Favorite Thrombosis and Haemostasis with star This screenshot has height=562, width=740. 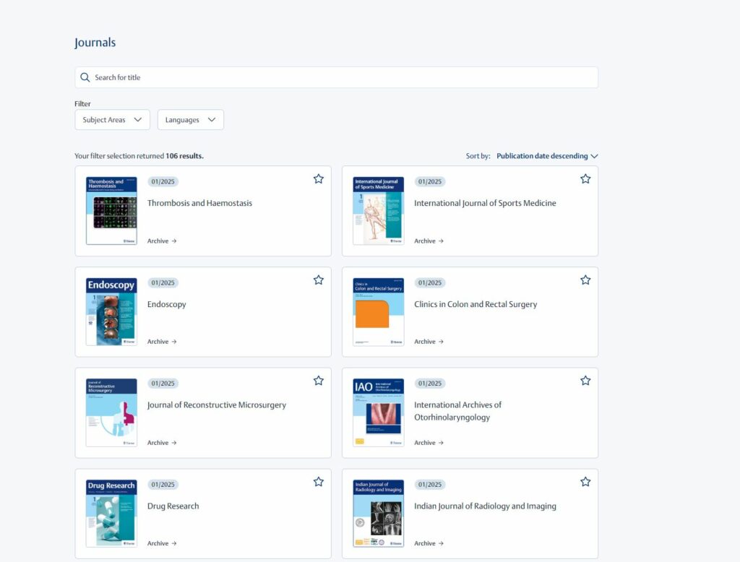tap(319, 179)
